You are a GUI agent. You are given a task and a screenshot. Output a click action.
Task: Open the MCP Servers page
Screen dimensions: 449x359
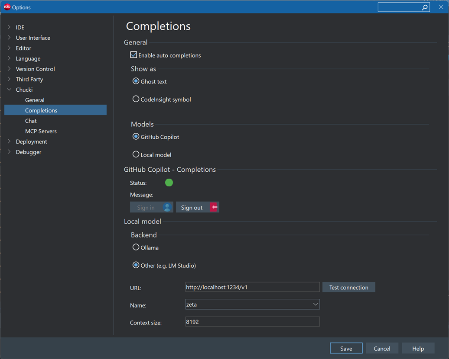(x=41, y=131)
